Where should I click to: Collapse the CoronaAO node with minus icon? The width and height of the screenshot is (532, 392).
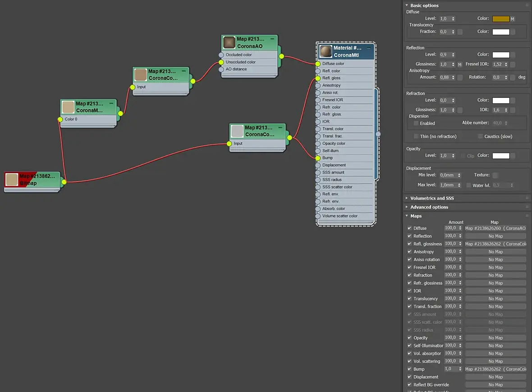coord(272,39)
